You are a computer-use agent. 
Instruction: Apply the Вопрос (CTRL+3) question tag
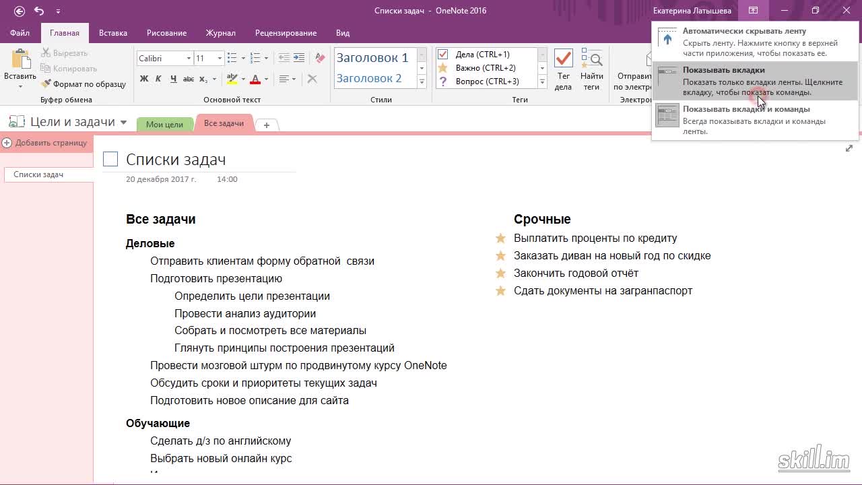click(x=482, y=82)
